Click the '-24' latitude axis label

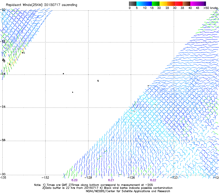3,74
